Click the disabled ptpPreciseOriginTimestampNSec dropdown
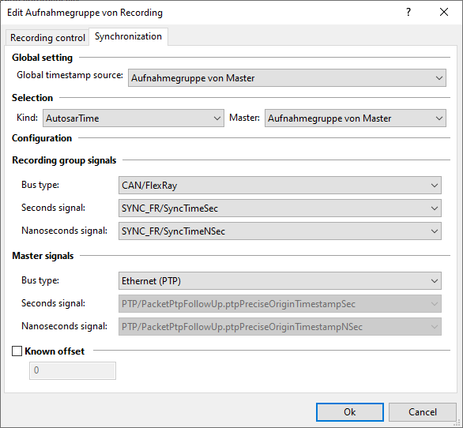 280,326
